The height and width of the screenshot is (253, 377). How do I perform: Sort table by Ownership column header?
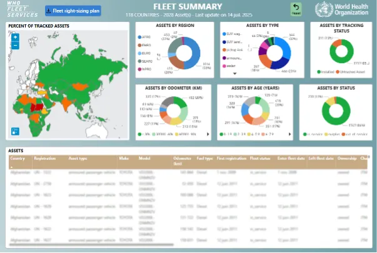pos(347,162)
